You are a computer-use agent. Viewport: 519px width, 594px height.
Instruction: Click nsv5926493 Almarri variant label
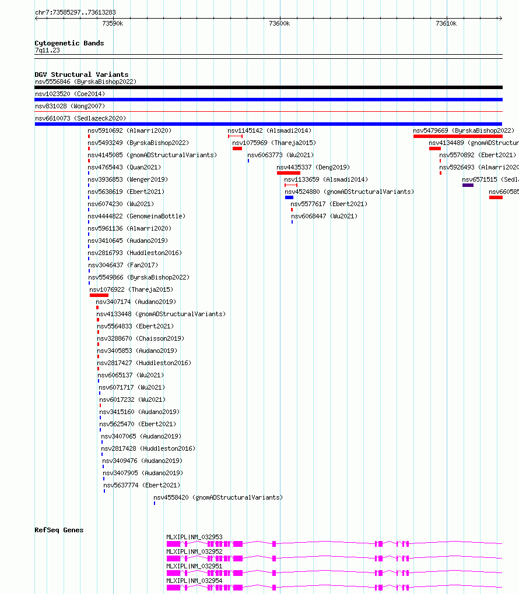point(479,168)
